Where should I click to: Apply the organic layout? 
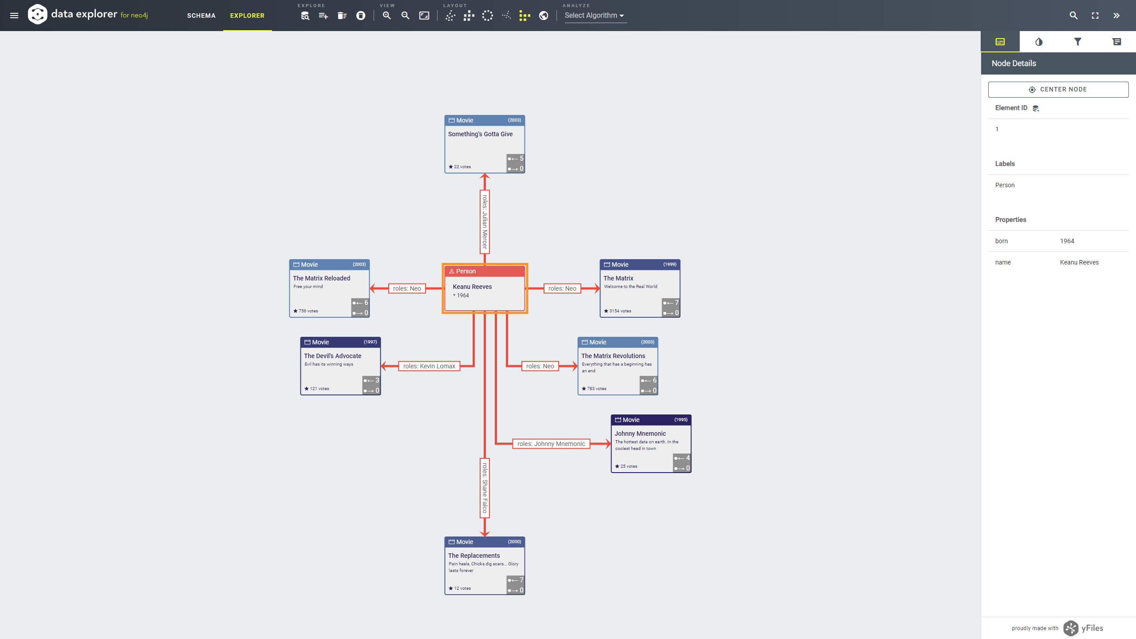(450, 15)
